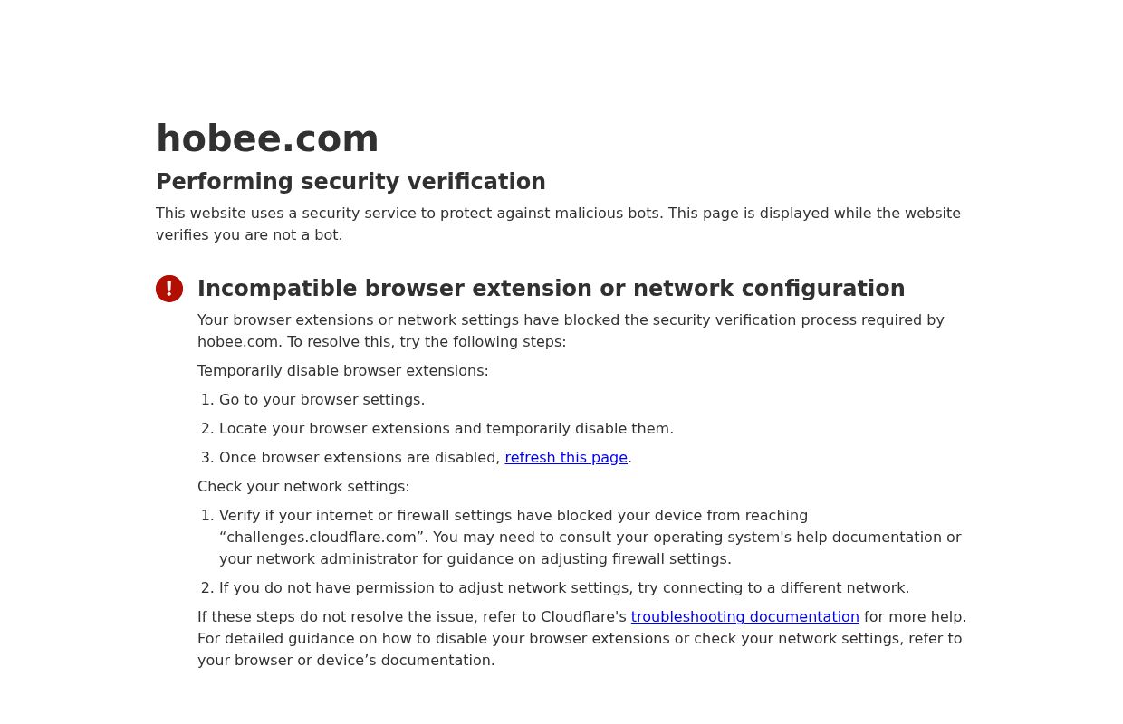Click the "Incompatible browser extension or network configuration" heading
This screenshot has height=724, width=1123.
click(x=551, y=289)
